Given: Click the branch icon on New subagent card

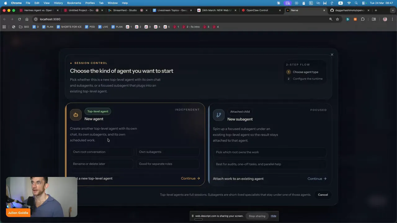Looking at the screenshot, I should point(219,115).
